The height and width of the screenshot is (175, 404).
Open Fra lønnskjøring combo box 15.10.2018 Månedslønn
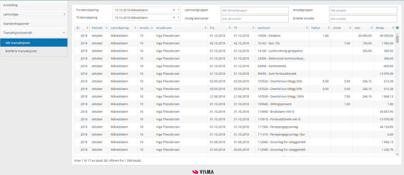(147, 10)
